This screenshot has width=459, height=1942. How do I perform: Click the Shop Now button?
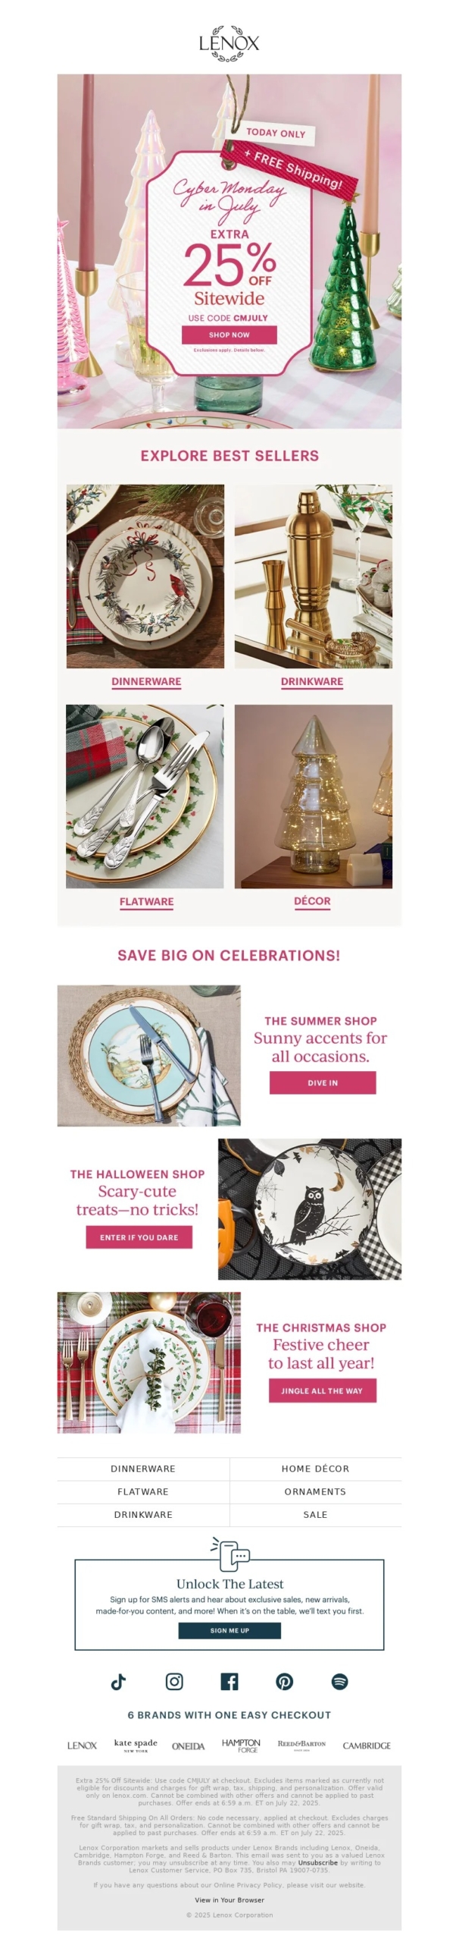(229, 335)
